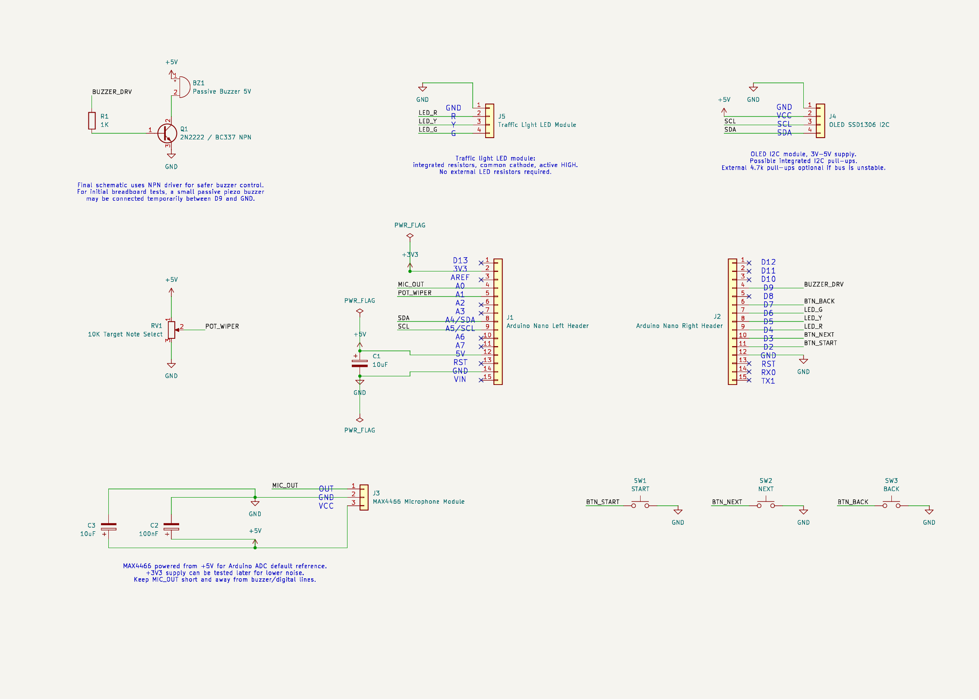This screenshot has height=700, width=979.
Task: Click the R1 '1K' value text
Action: 104,125
